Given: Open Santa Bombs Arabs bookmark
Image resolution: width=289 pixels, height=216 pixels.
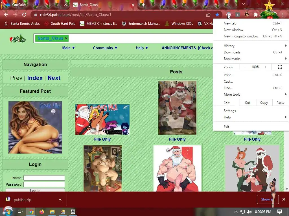Looking at the screenshot, I should click(22, 24).
